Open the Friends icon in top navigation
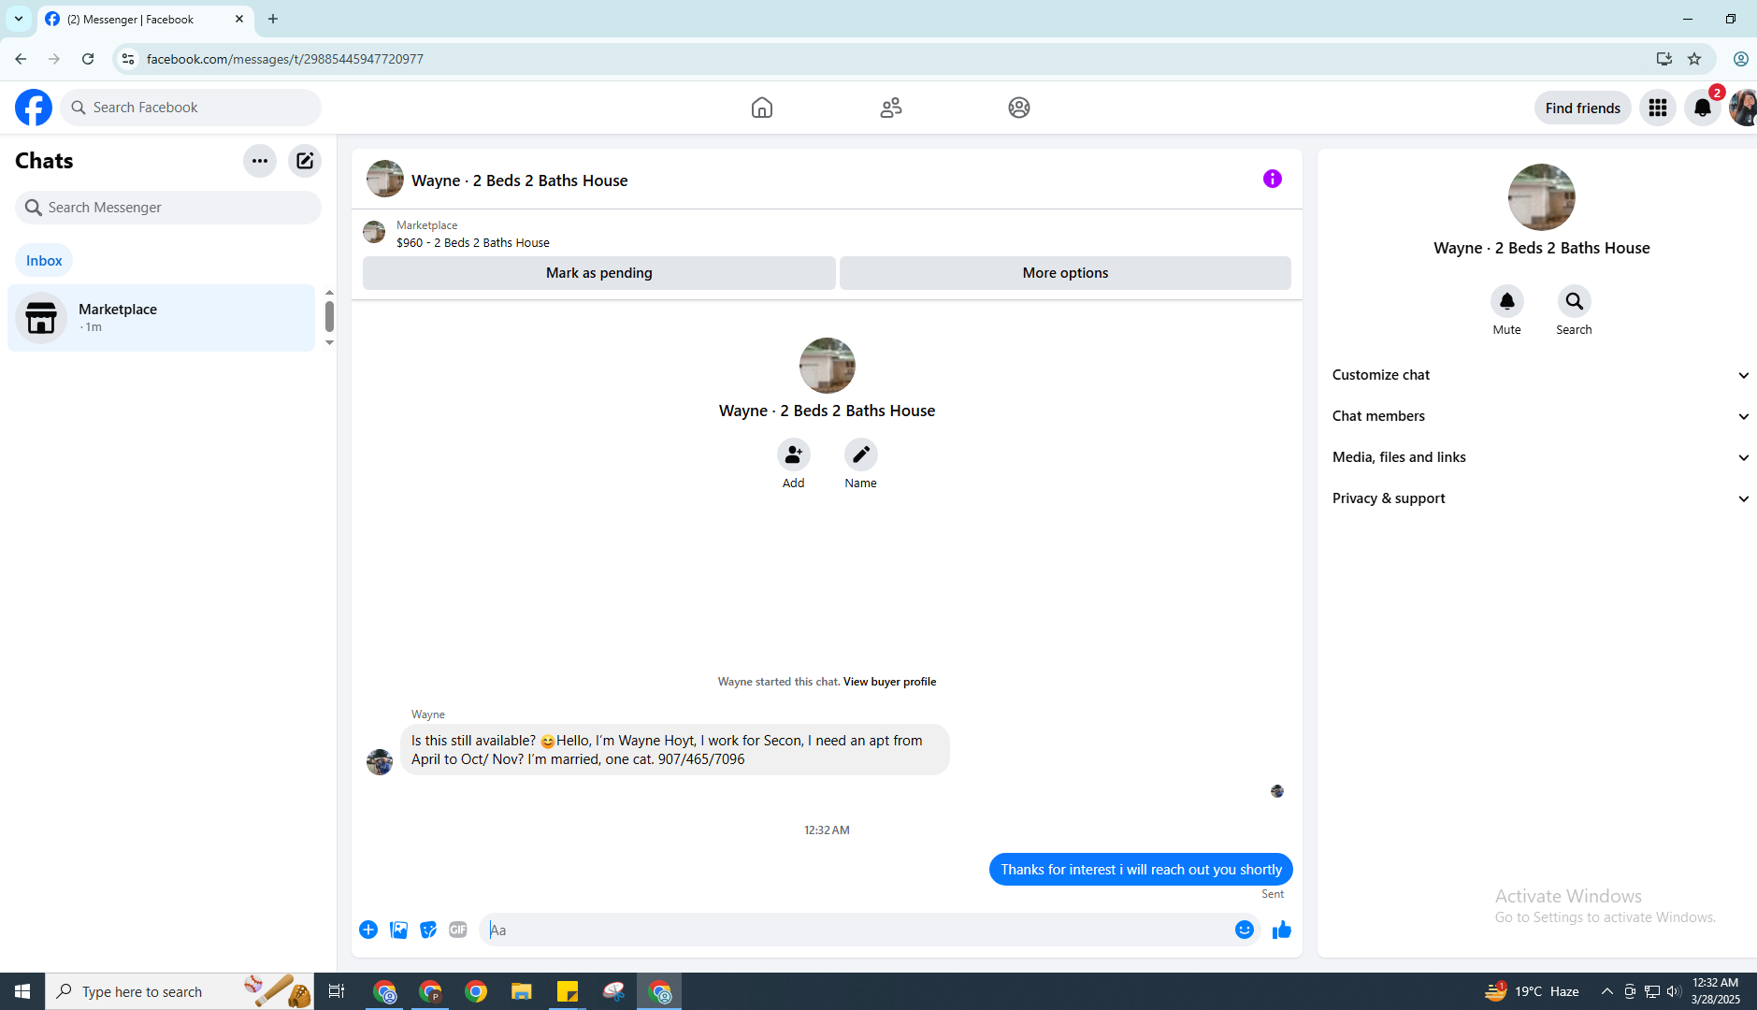This screenshot has width=1757, height=1010. pyautogui.click(x=891, y=108)
